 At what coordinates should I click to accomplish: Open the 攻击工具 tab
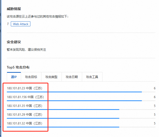point(92,77)
